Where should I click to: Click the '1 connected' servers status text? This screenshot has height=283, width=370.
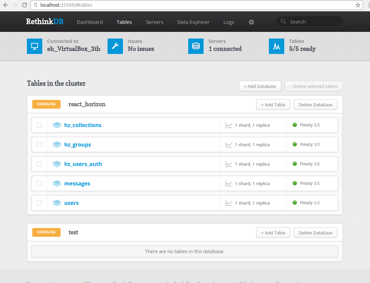[x=225, y=49]
